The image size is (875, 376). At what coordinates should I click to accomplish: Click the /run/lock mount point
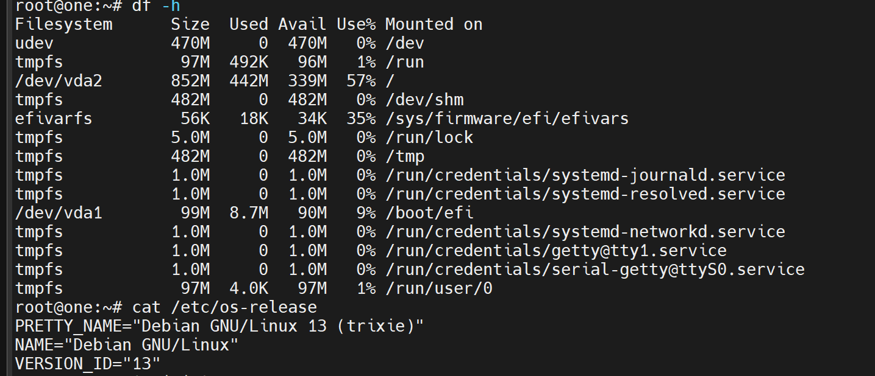point(429,138)
